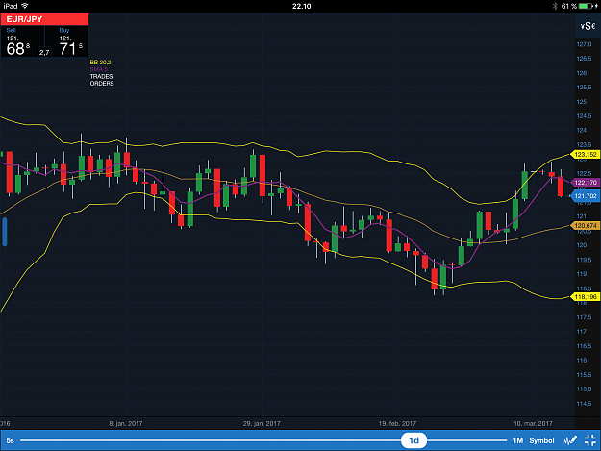The width and height of the screenshot is (601, 451).
Task: Tap the 10. mar. 2017 date label
Action: 533,423
